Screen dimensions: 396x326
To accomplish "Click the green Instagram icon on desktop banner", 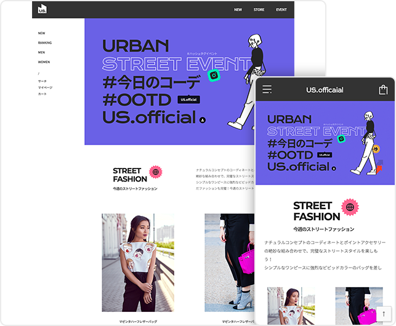I will pos(214,75).
